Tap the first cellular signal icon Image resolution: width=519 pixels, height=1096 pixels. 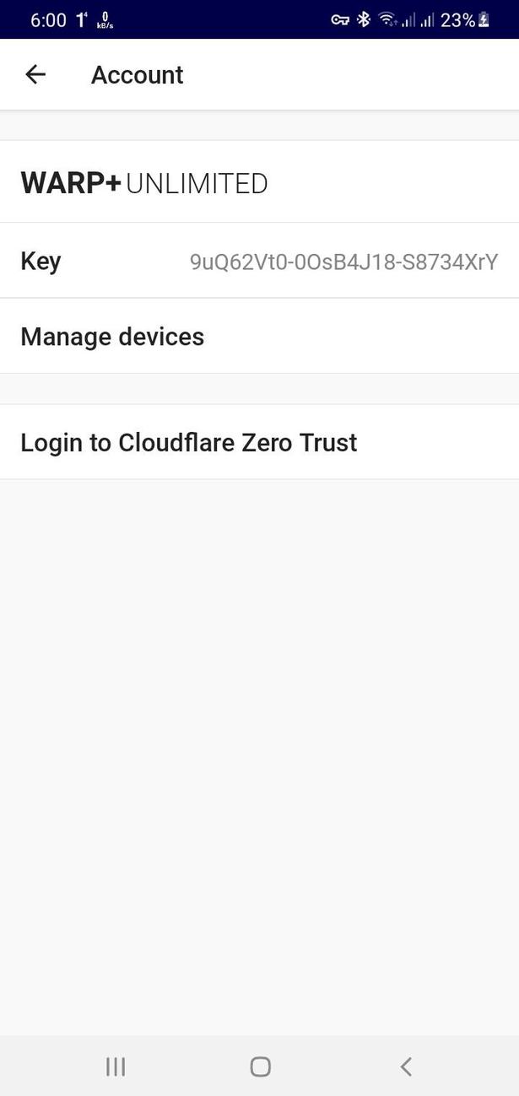point(409,19)
